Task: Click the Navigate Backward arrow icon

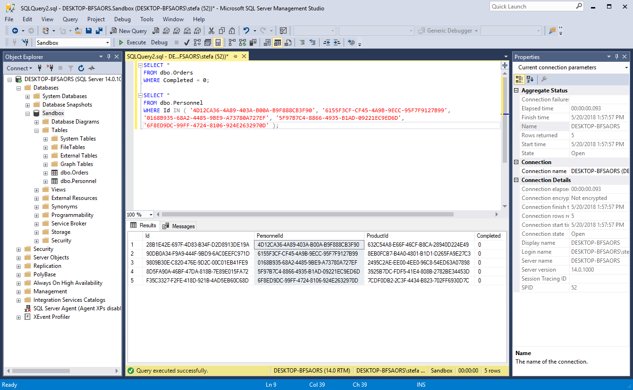Action: 15,31
